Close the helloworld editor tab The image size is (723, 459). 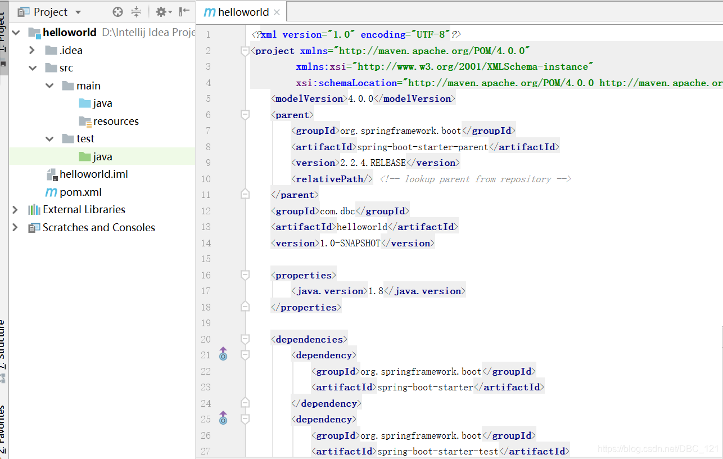pyautogui.click(x=277, y=12)
